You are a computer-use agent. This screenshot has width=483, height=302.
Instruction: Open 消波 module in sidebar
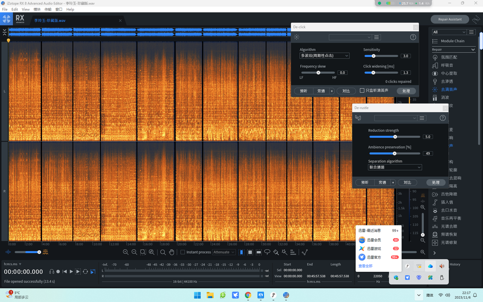pos(445,97)
